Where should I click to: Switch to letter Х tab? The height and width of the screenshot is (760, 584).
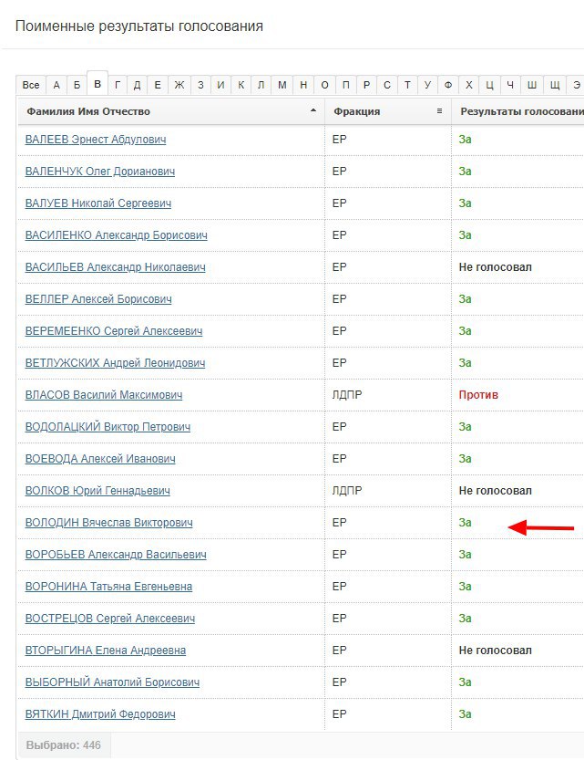[x=469, y=85]
